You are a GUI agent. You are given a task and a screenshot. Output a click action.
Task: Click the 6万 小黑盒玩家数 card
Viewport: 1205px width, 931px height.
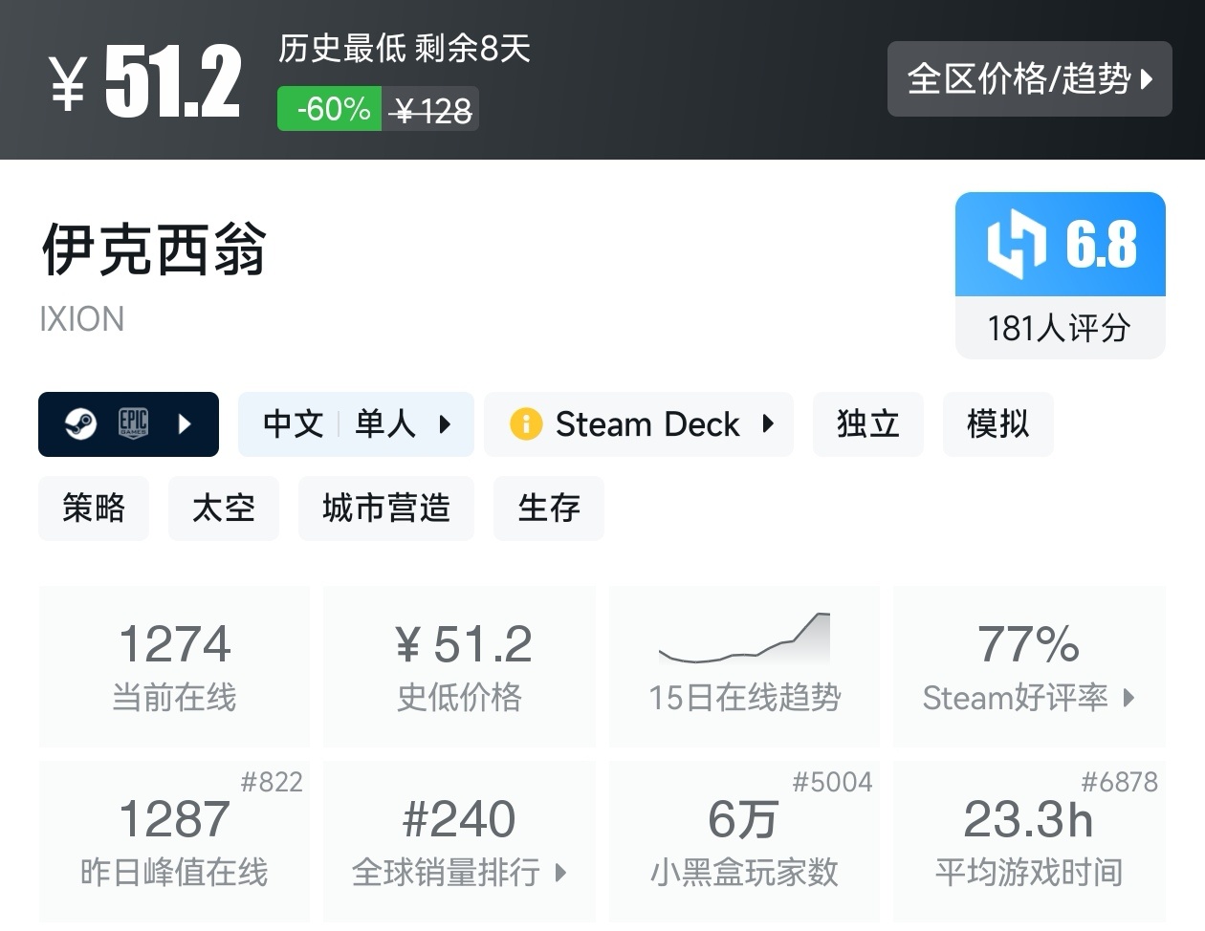point(744,841)
